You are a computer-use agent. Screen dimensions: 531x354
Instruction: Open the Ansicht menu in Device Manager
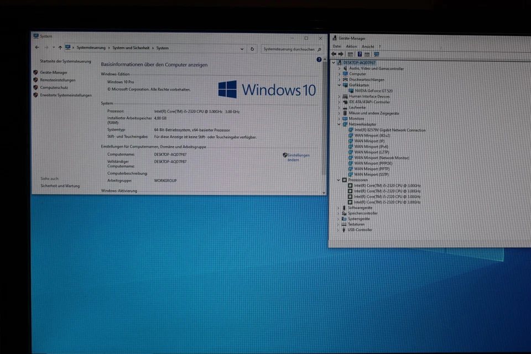click(x=368, y=46)
